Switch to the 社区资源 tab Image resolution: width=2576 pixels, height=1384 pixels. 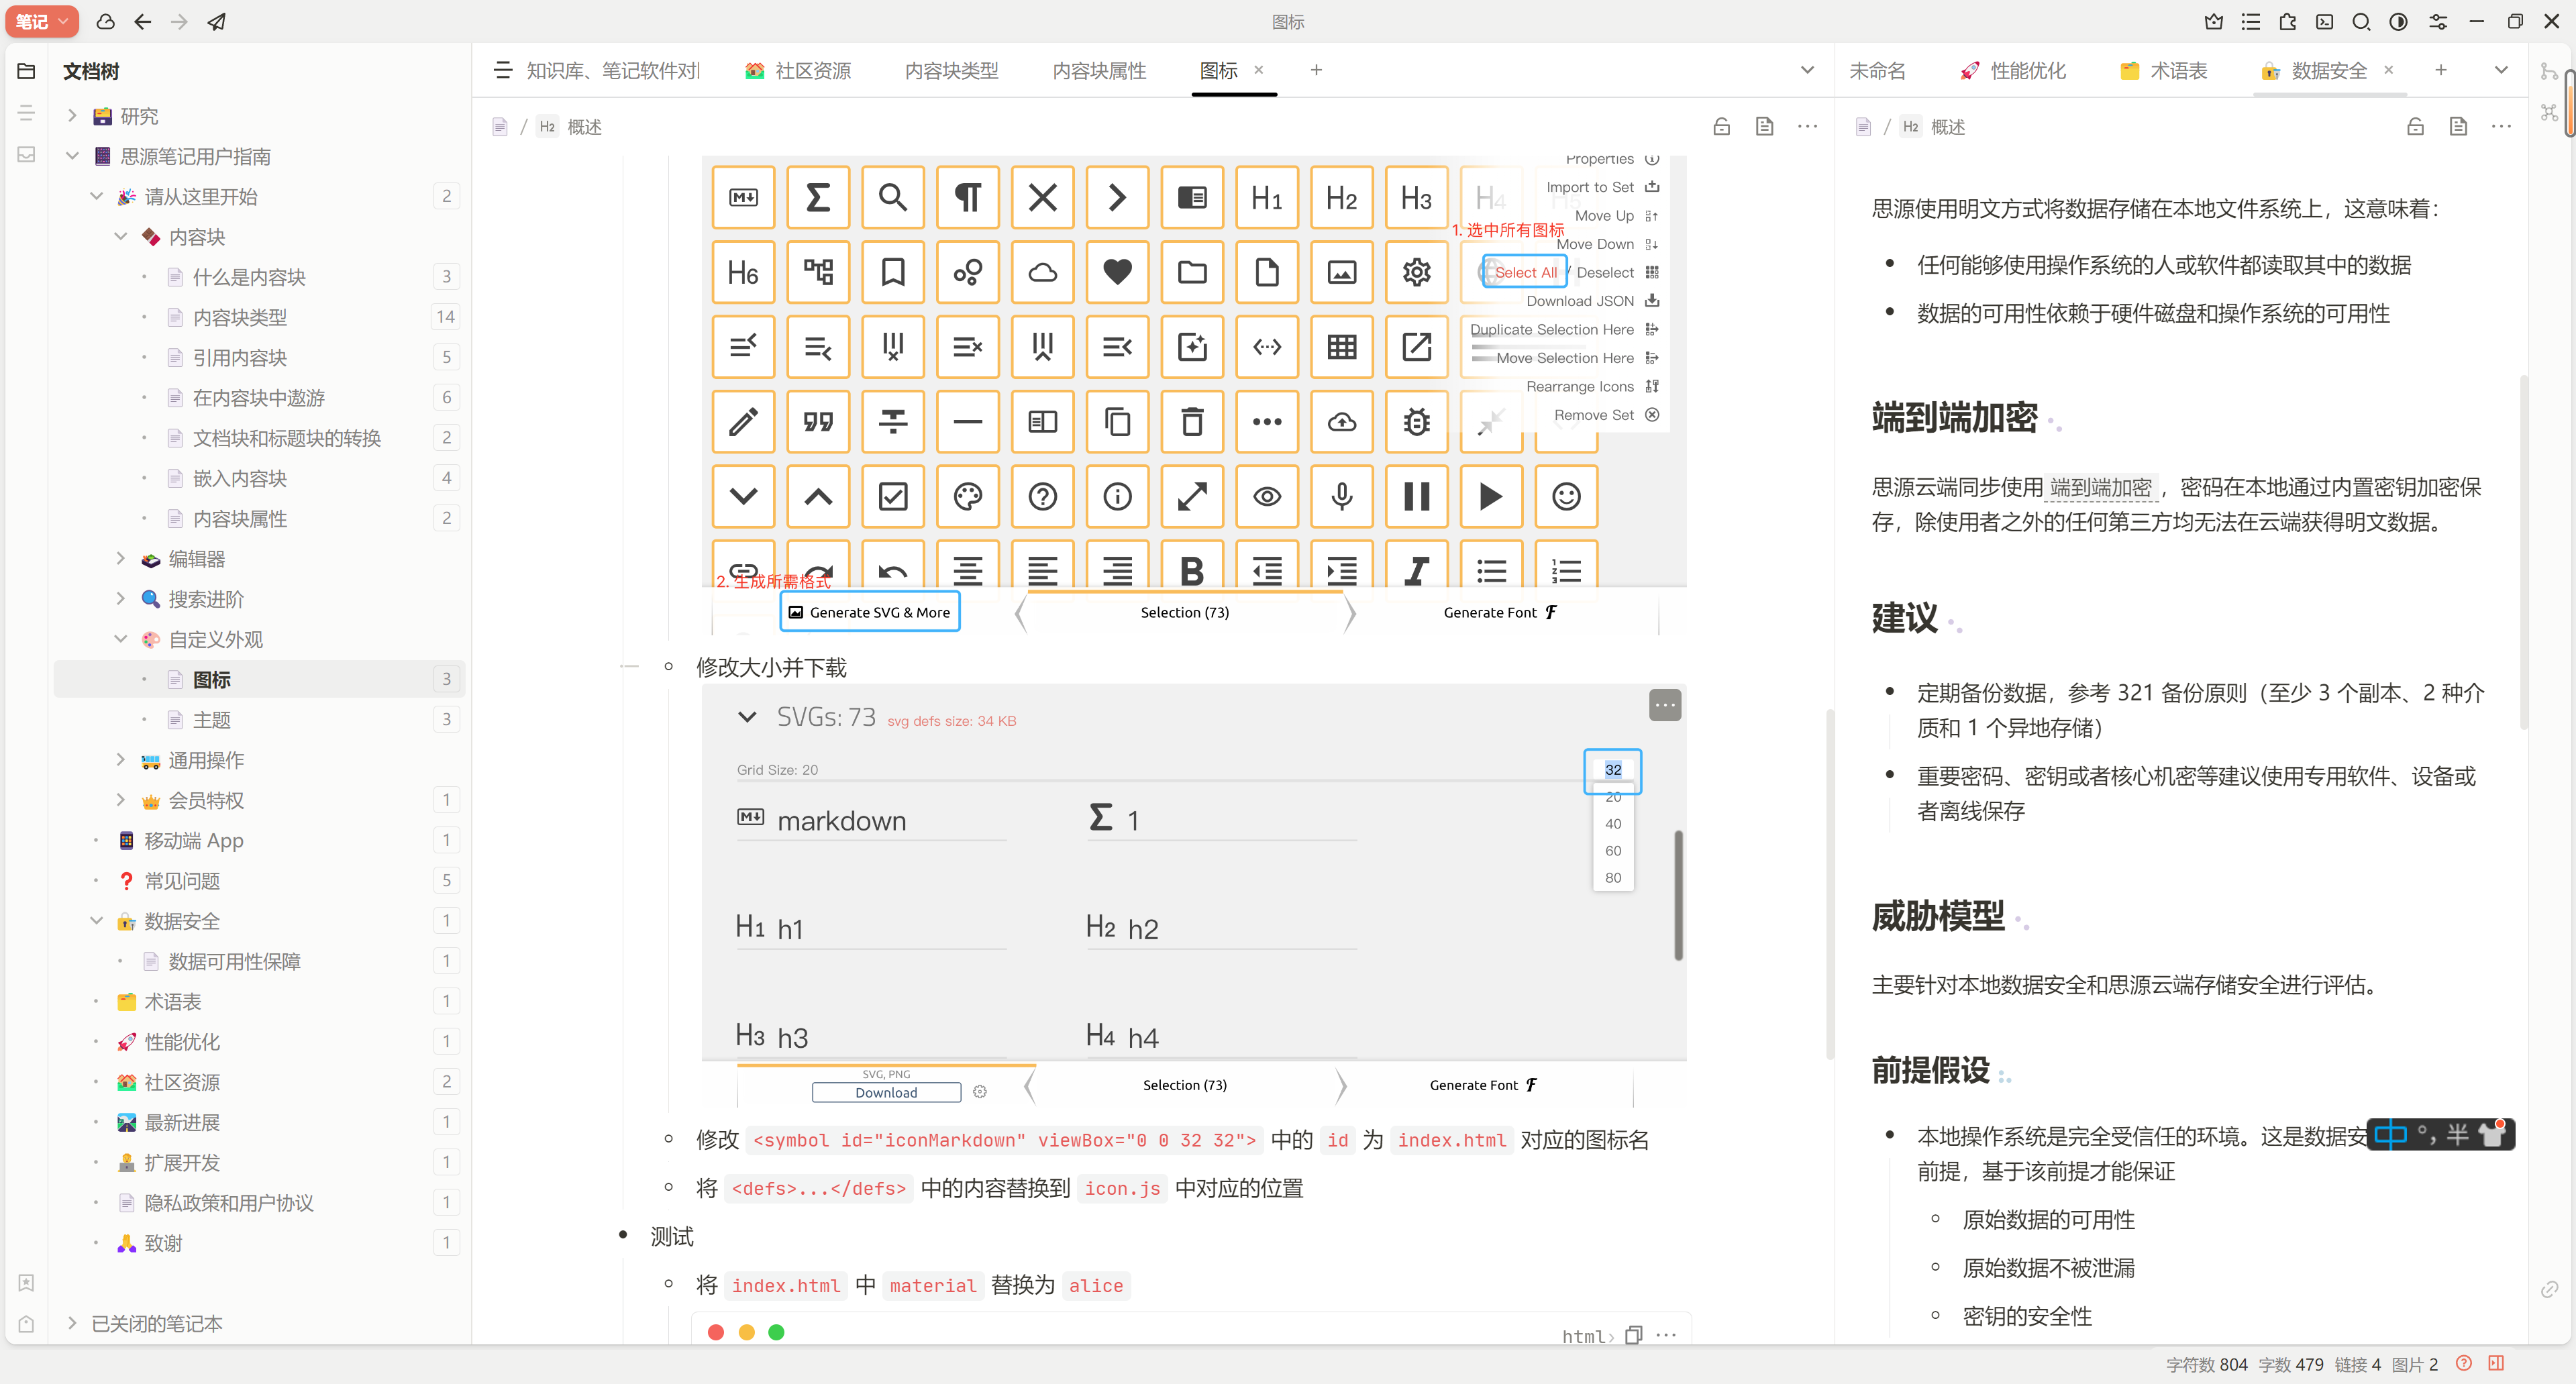(x=799, y=70)
